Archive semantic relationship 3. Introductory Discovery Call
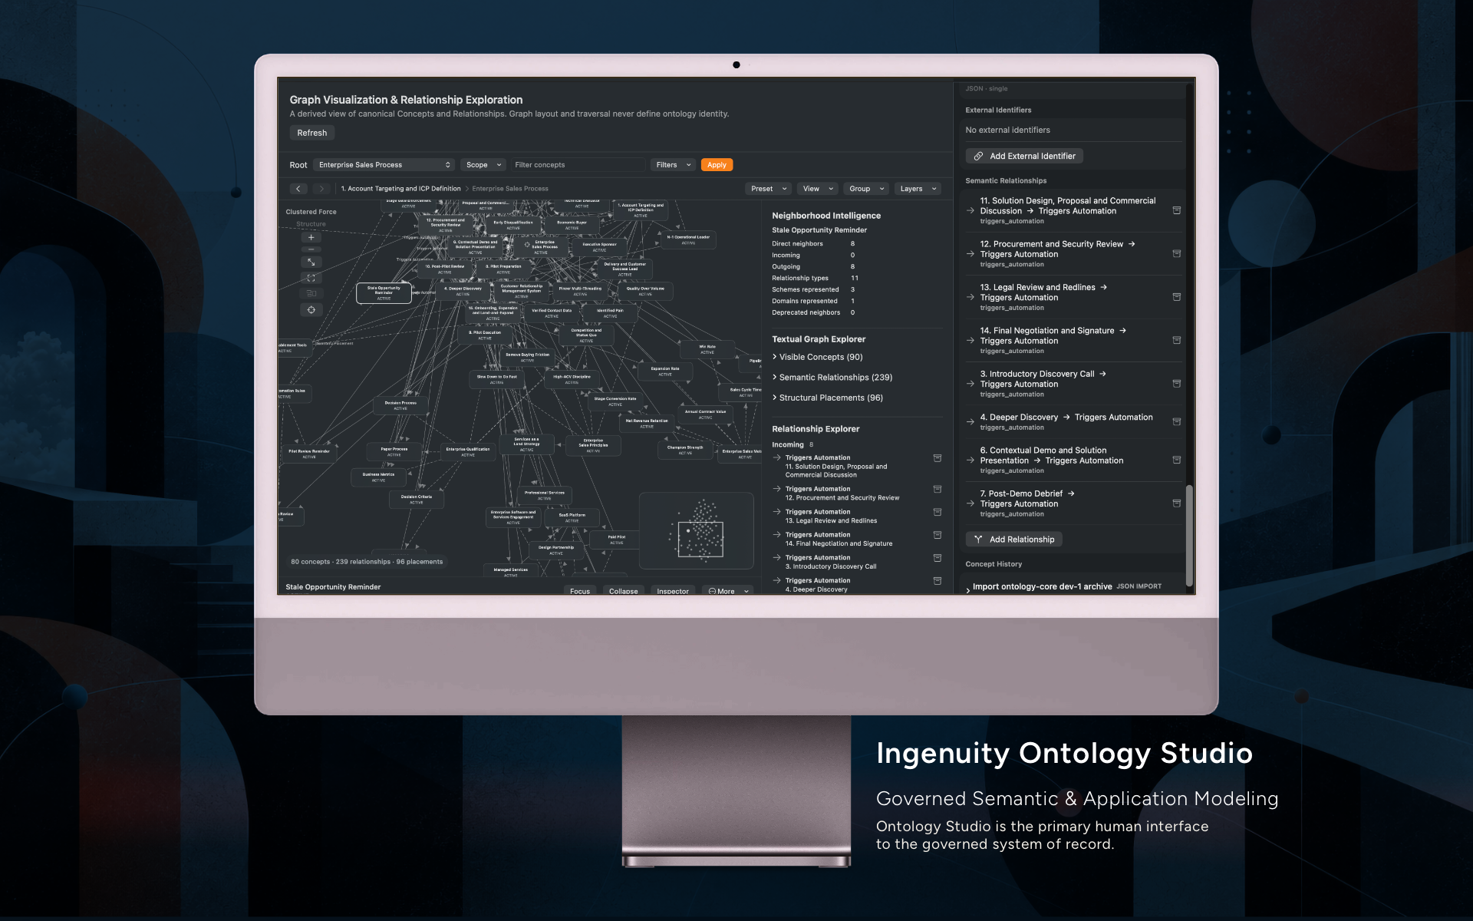Screen dimensions: 1473x921 coord(1176,384)
